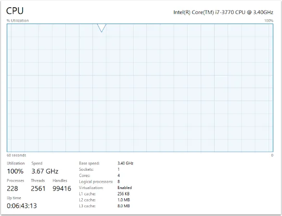This screenshot has height=216, width=282.
Task: Click the Handles label
Action: [60, 180]
